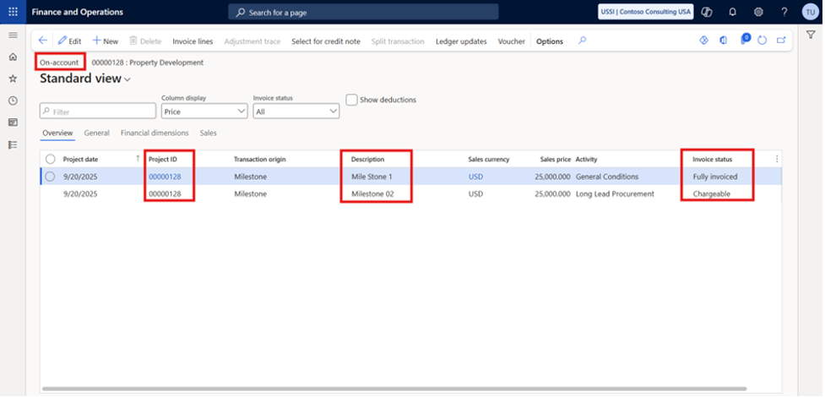Click Edit in the action pane
825x397 pixels.
[69, 41]
